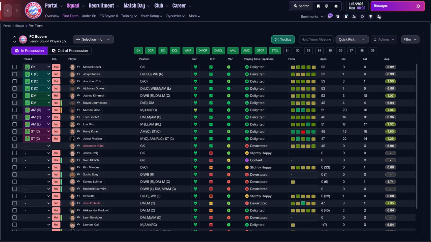Click the shirt kit shortcut icon
Image resolution: width=431 pixels, height=242 pixels.
pos(338,16)
